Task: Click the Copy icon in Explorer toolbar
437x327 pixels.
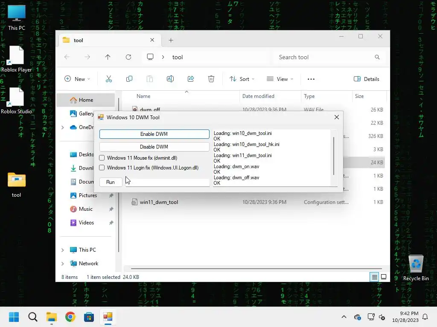Action: point(129,79)
